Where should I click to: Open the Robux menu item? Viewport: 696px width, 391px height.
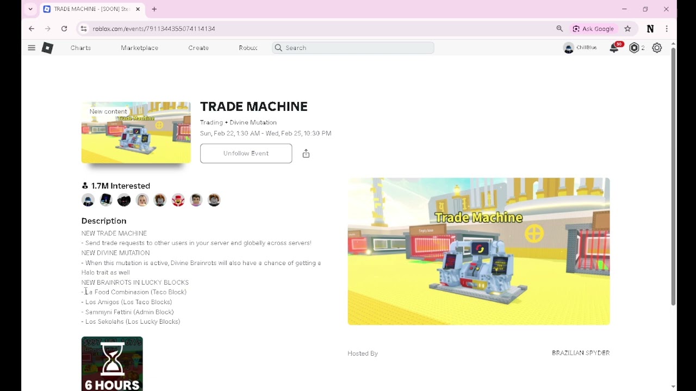coord(248,48)
